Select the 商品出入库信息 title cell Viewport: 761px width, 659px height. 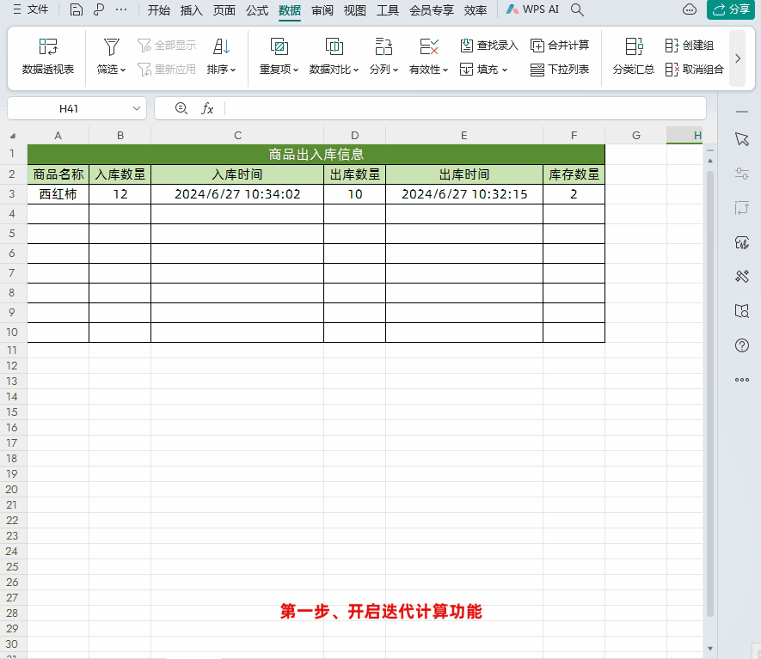(x=316, y=154)
